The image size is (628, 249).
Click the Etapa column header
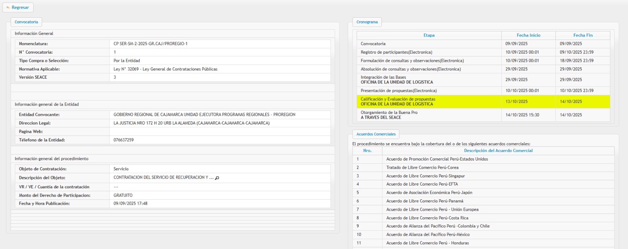click(x=429, y=35)
